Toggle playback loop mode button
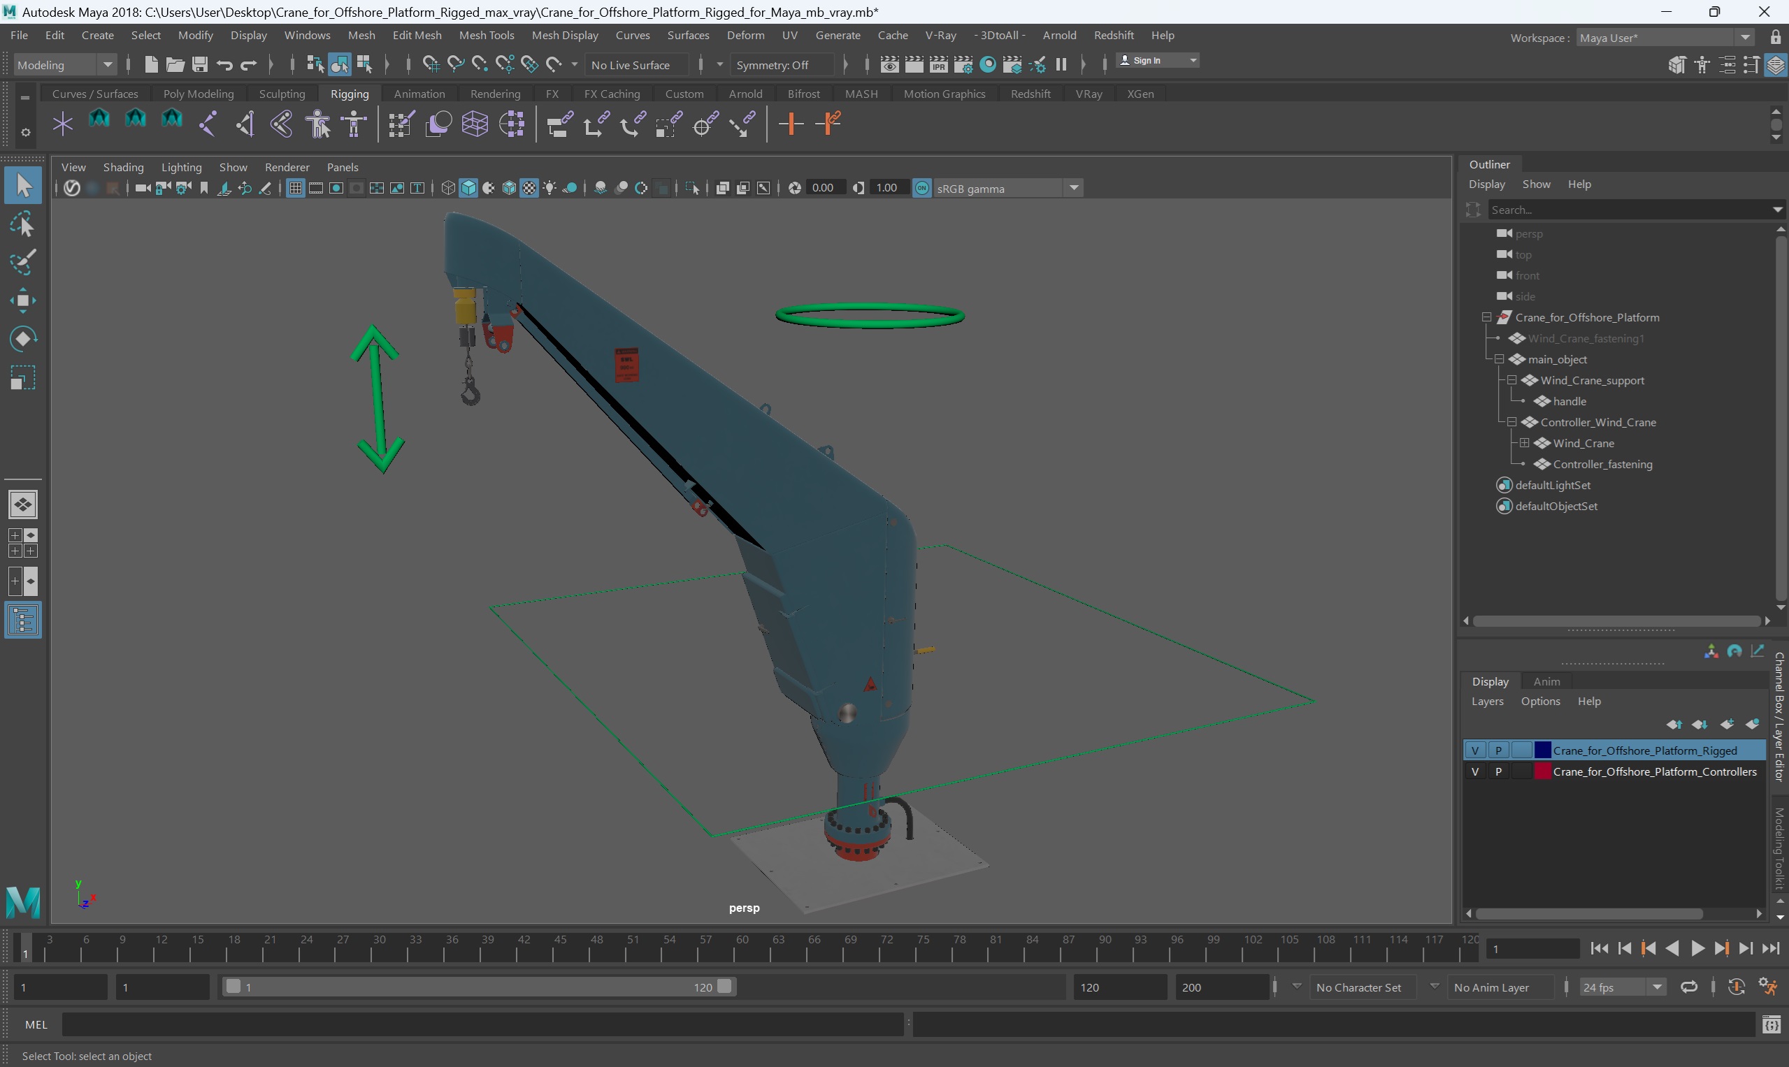Image resolution: width=1789 pixels, height=1067 pixels. click(x=1689, y=987)
